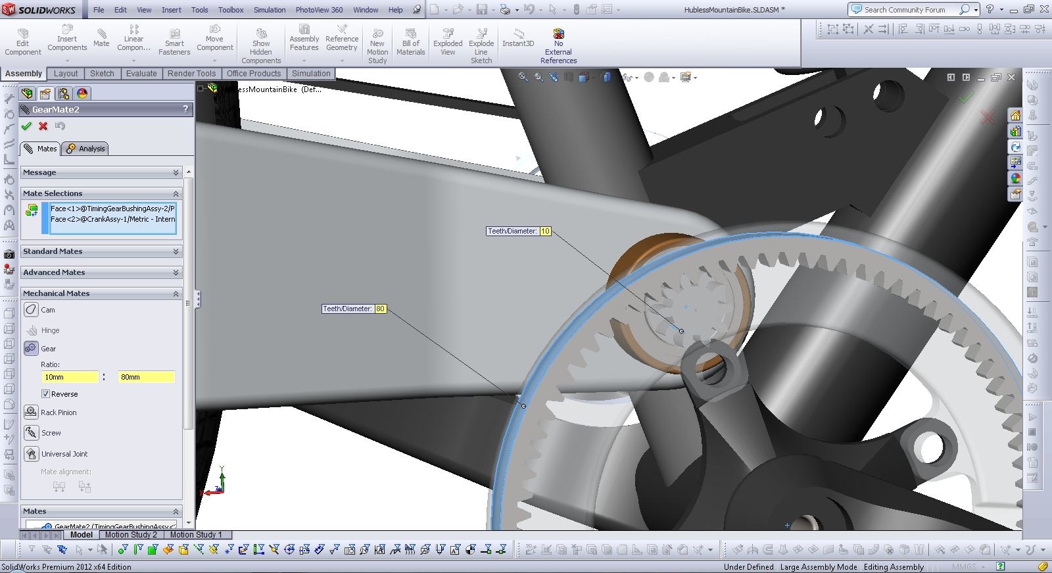Open the PropertyManager tab
The width and height of the screenshot is (1052, 573).
click(x=45, y=93)
